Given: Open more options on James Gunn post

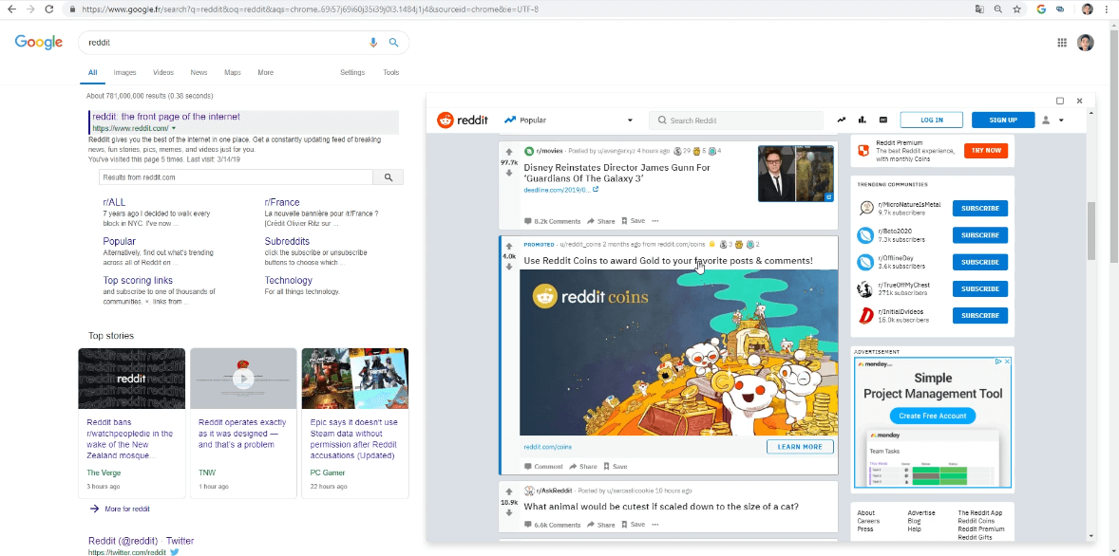Looking at the screenshot, I should (655, 221).
